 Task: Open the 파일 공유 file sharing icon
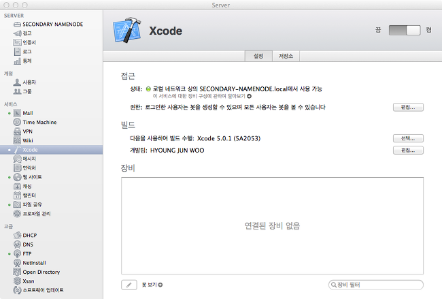[17, 204]
